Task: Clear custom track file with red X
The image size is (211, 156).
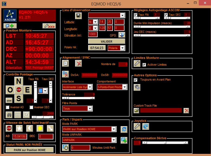Action: click(186, 110)
